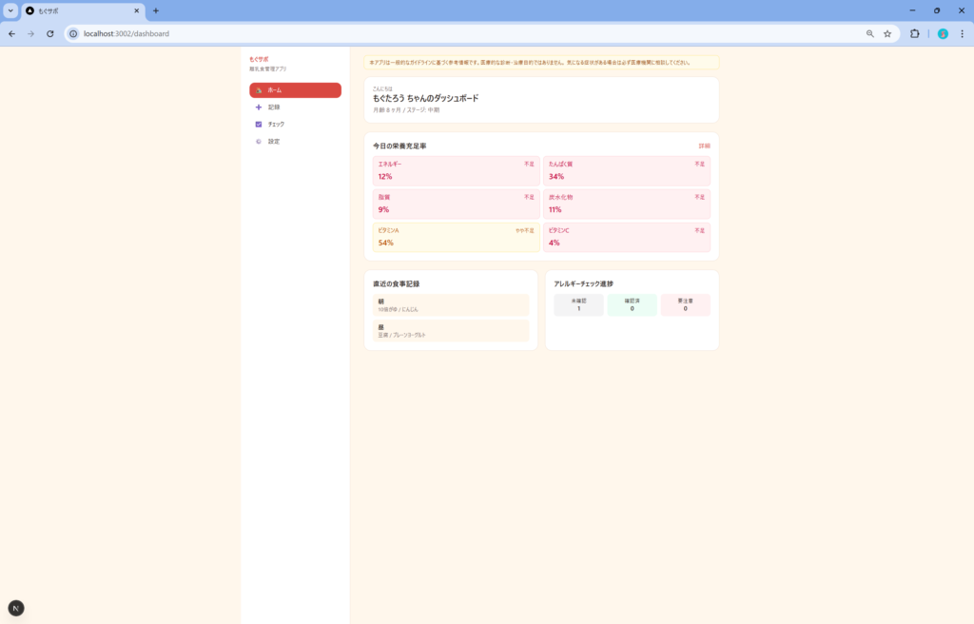Image resolution: width=974 pixels, height=624 pixels.
Task: Expand the tab search dropdown arrow
Action: (10, 10)
